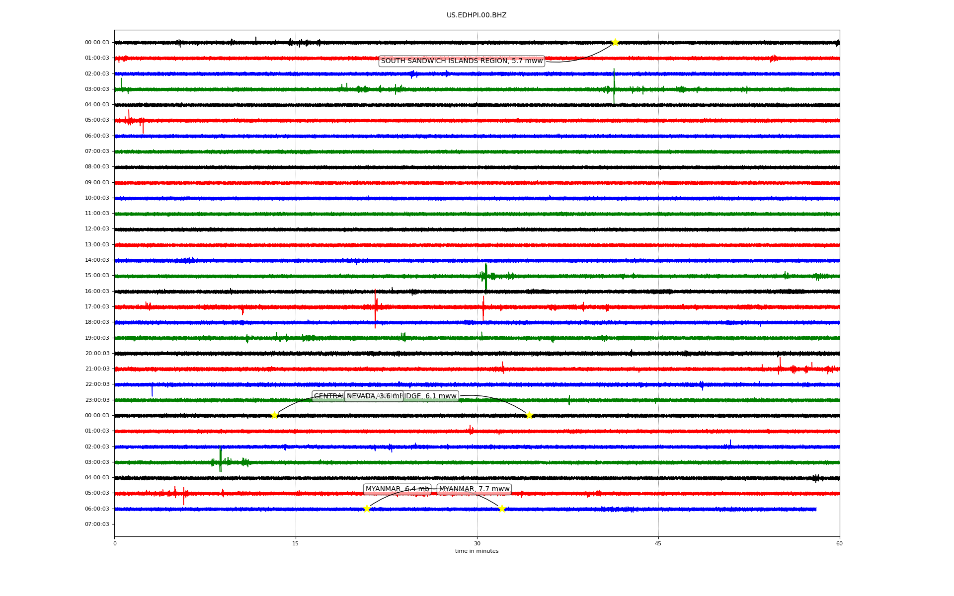Click the South Sandwich Islands event star marker
Image resolution: width=954 pixels, height=596 pixels.
coord(615,42)
